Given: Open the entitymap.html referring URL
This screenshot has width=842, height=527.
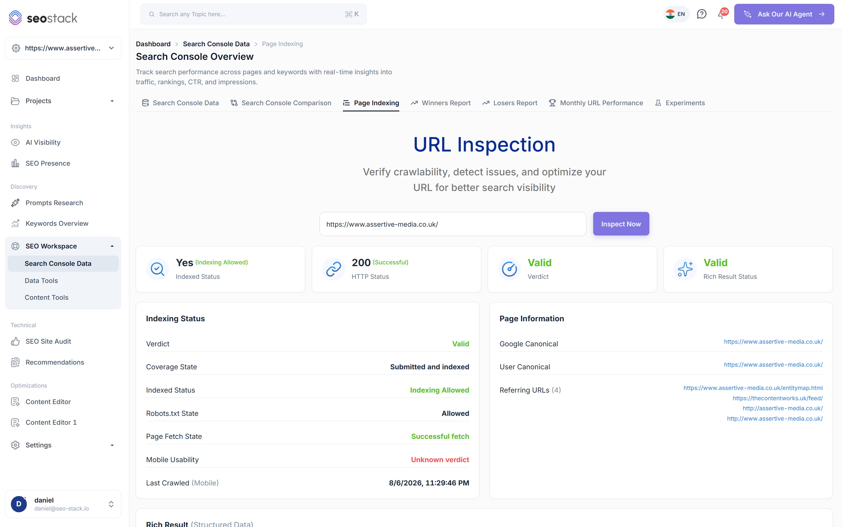Looking at the screenshot, I should point(753,388).
